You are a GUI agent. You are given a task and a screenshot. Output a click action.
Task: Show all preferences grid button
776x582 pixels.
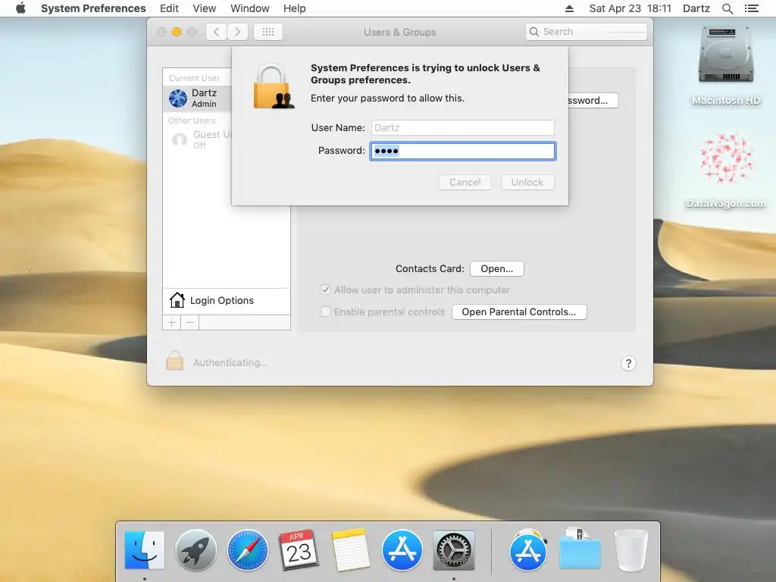[x=268, y=32]
